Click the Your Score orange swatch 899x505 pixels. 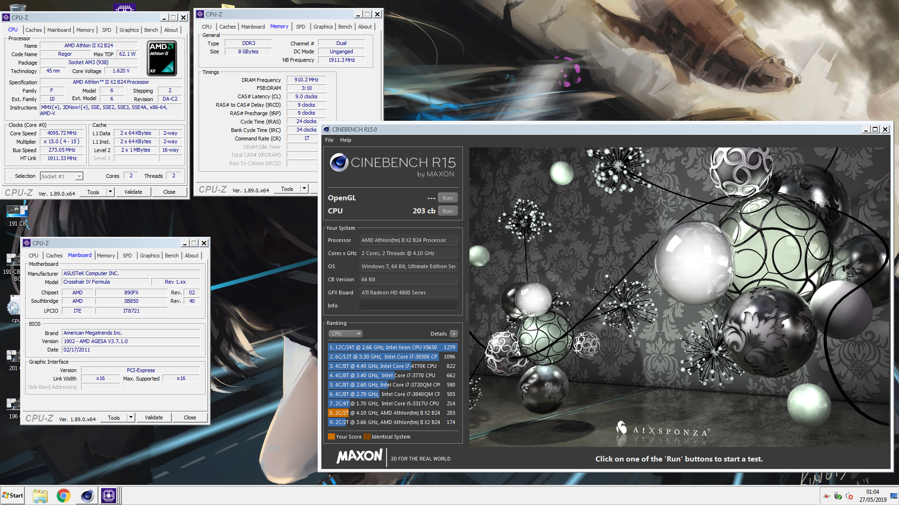[x=331, y=437]
